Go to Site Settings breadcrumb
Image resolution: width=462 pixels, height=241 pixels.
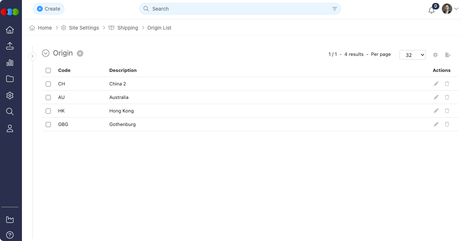point(84,28)
